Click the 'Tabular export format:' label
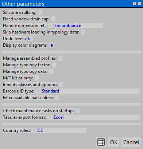143x149 pixels. click(x=24, y=117)
